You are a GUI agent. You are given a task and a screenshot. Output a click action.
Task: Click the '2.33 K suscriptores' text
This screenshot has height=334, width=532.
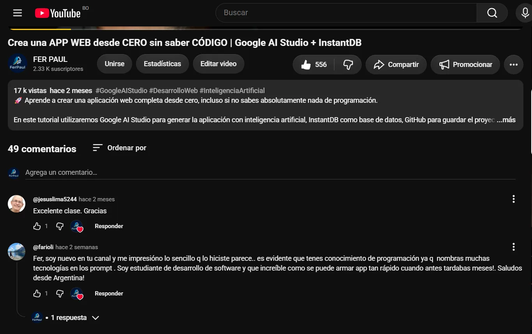58,69
